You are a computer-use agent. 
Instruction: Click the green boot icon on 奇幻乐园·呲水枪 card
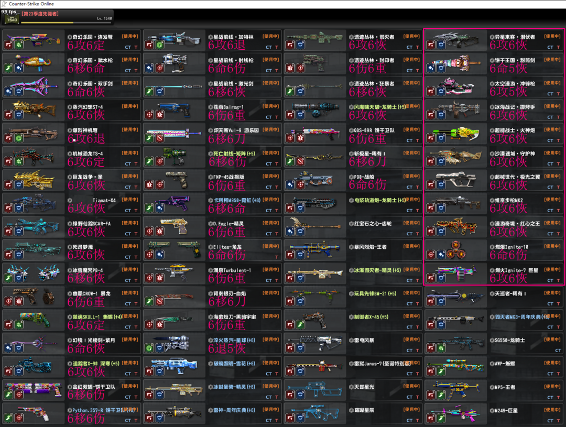click(x=8, y=68)
